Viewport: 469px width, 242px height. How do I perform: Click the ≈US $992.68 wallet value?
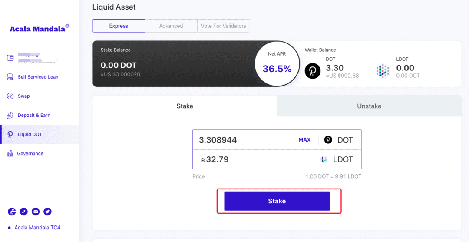click(x=343, y=76)
